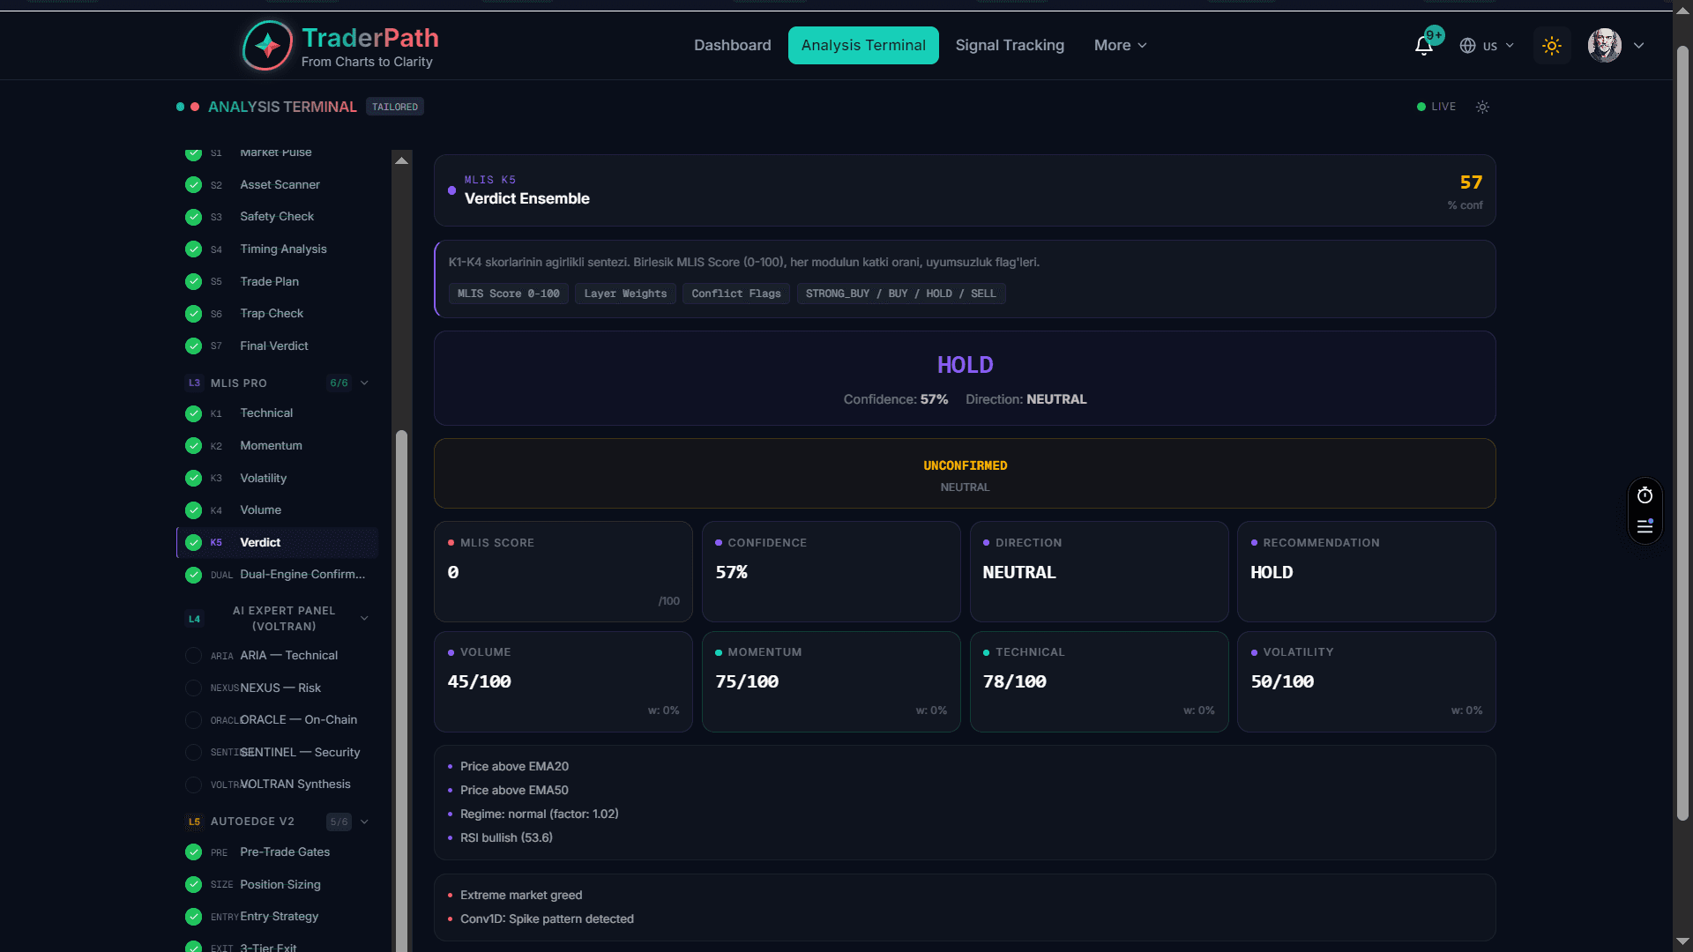
Task: Click sidebar scroll-up arrow
Action: point(401,160)
